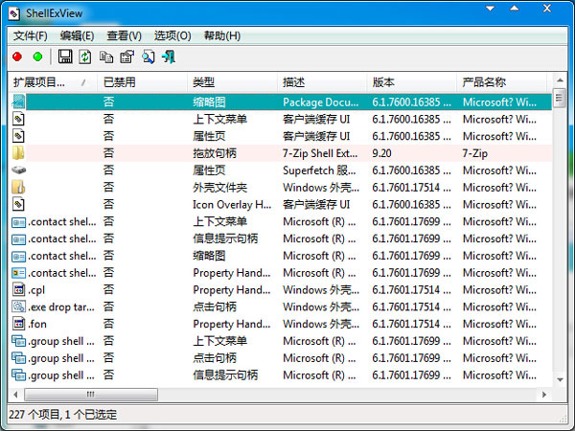Image resolution: width=575 pixels, height=431 pixels.
Task: Sort by the 类型 column header
Action: coord(231,82)
